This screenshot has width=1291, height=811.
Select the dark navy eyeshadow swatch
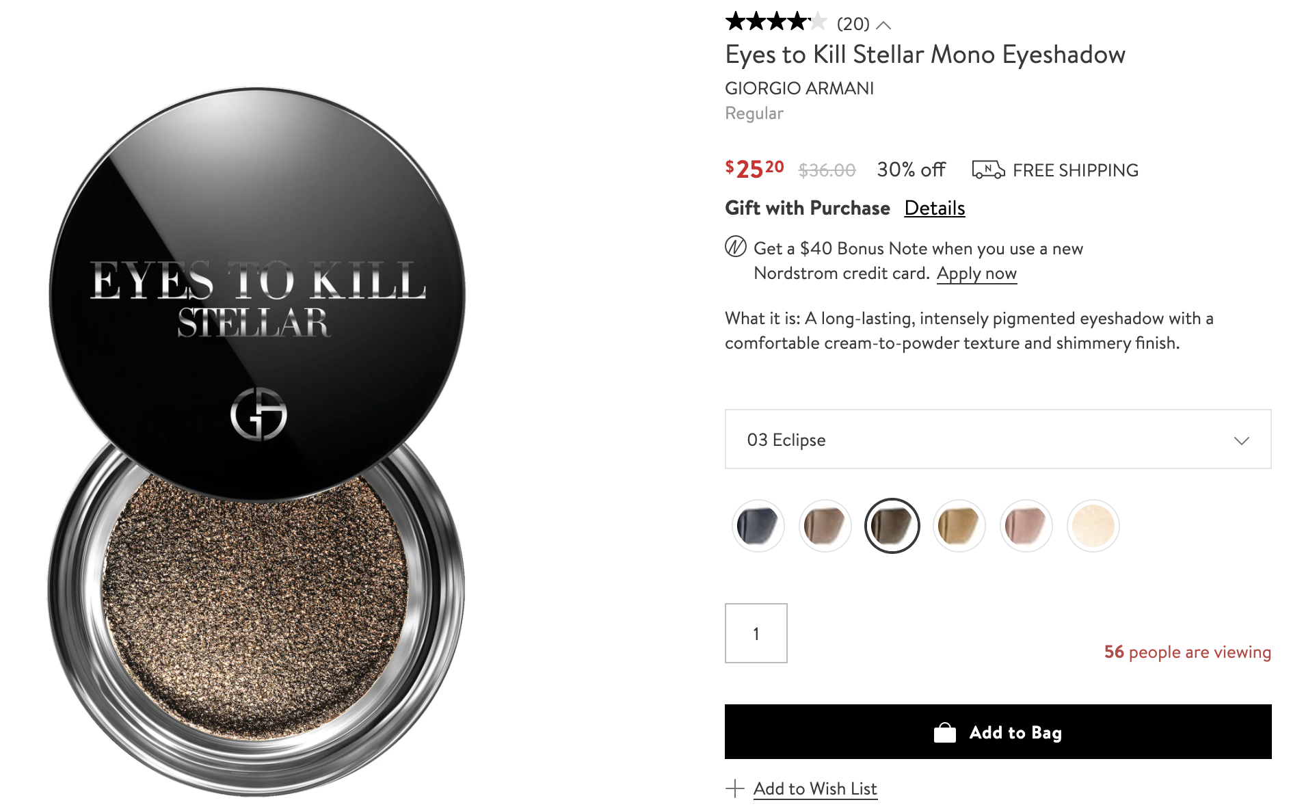(758, 526)
